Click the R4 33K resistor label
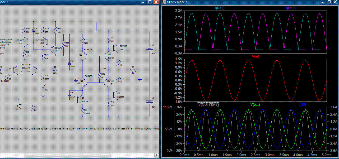This screenshot has height=159, width=339. (28, 54)
